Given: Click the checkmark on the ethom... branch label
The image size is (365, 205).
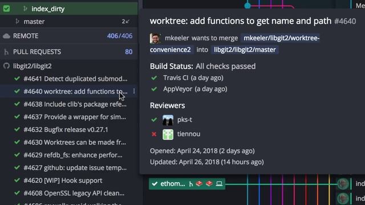Looking at the screenshot, I should point(155,184).
